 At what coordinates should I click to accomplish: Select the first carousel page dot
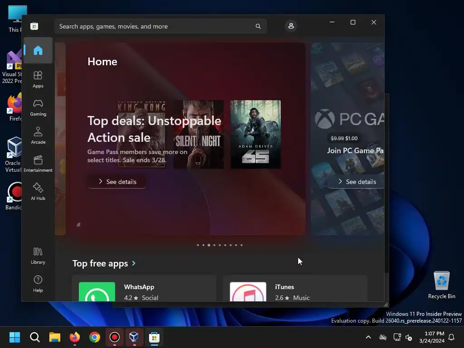click(x=198, y=245)
